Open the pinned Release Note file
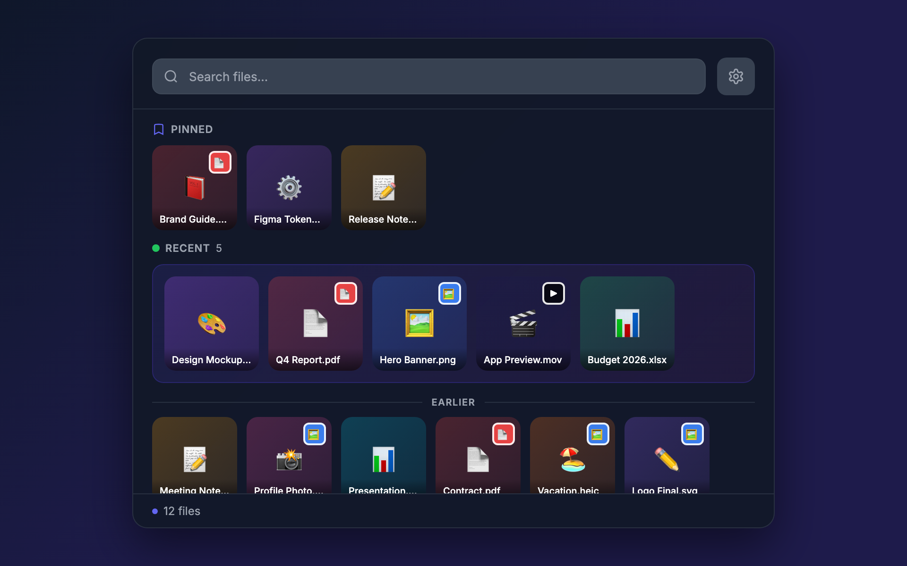Viewport: 907px width, 566px height. coord(383,188)
